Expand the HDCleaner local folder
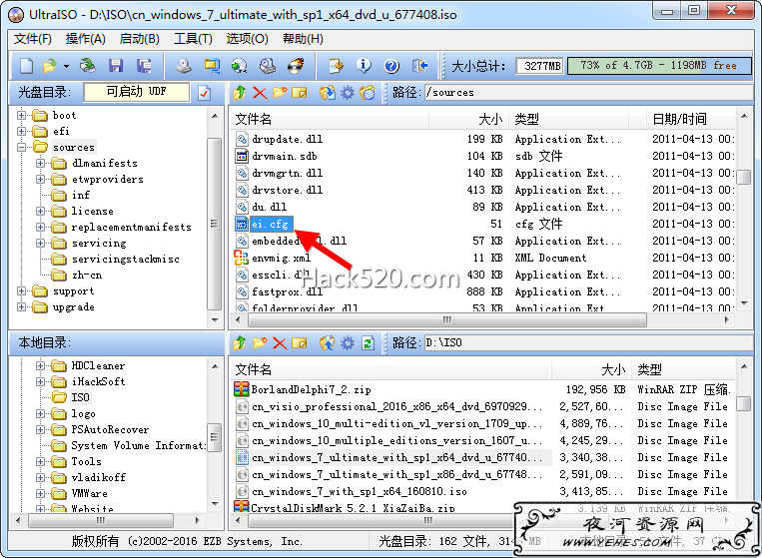Viewport: 762px width, 558px height. tap(40, 365)
